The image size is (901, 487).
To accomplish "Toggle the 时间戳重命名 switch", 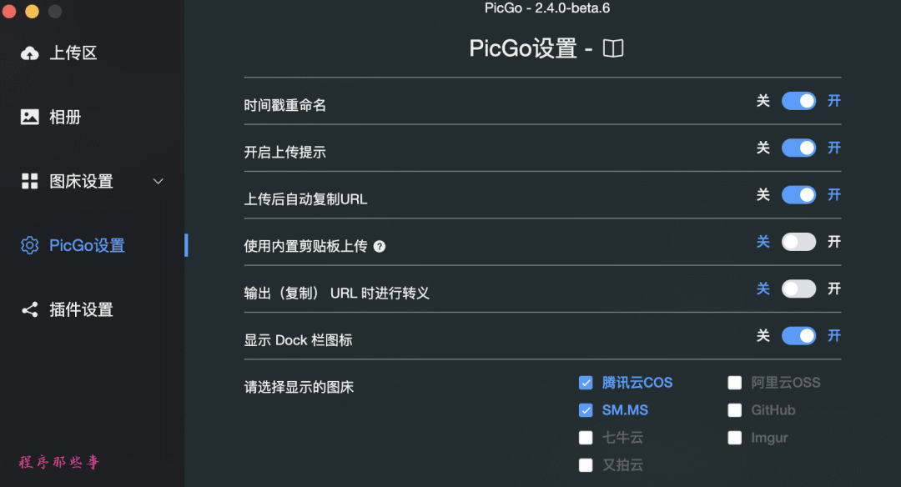I will pos(798,101).
